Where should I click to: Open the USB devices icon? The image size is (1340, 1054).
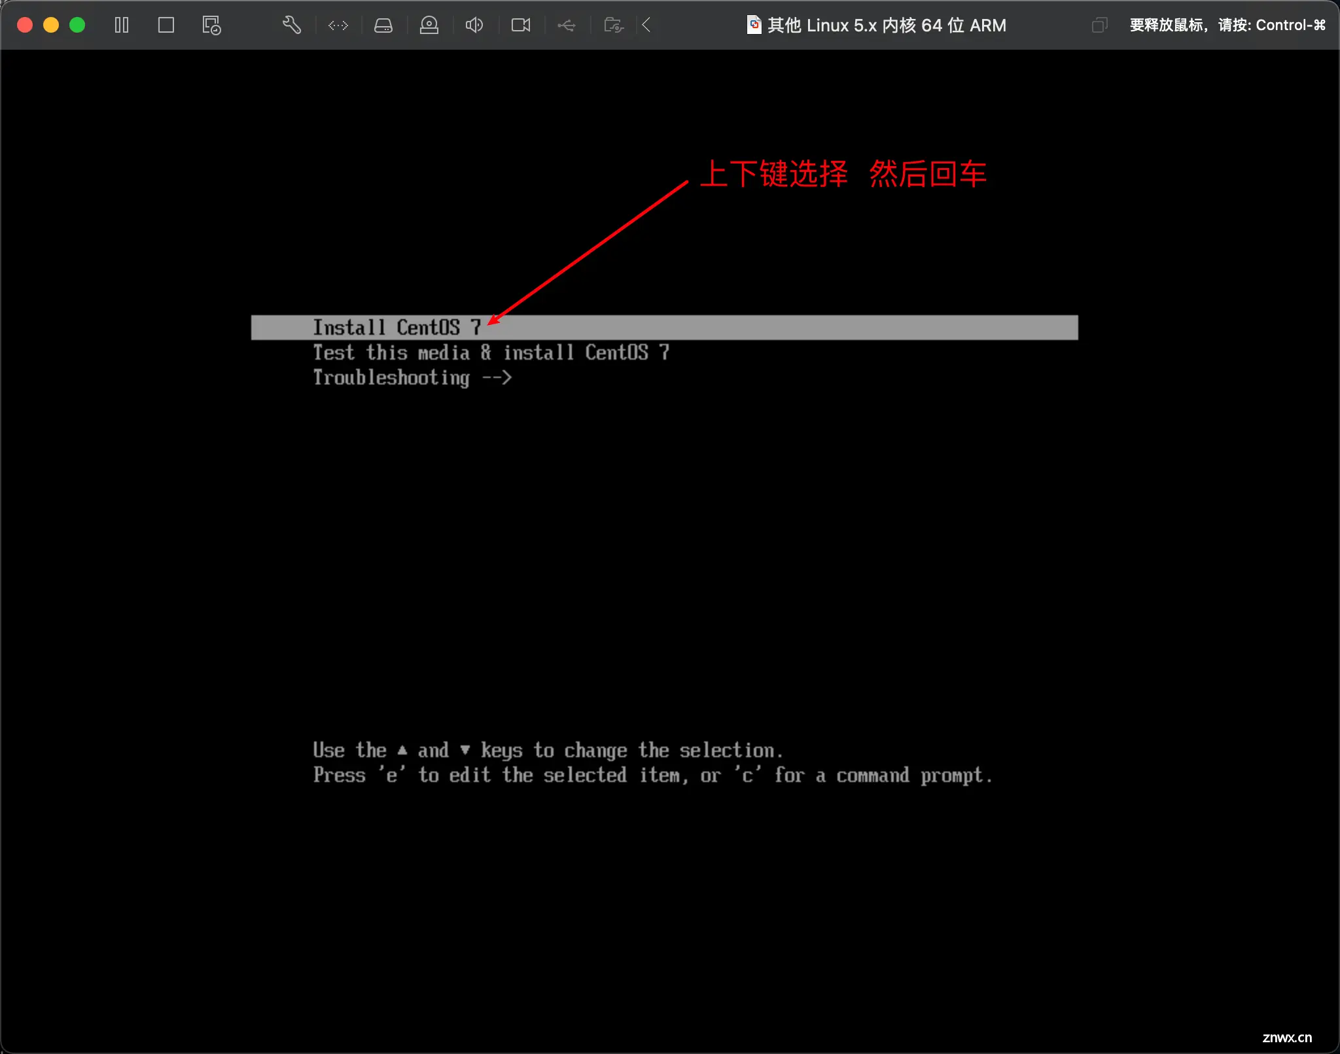567,25
